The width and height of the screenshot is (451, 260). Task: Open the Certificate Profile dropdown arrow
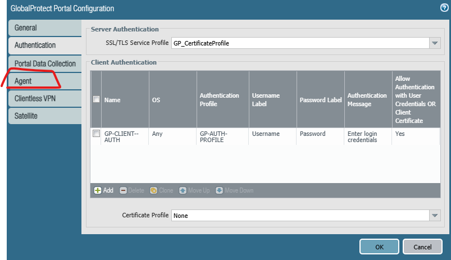tap(435, 216)
